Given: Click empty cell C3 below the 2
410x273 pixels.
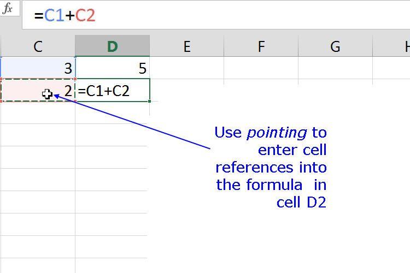Looking at the screenshot, I should point(38,112).
